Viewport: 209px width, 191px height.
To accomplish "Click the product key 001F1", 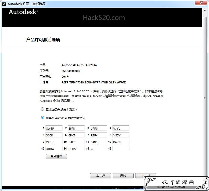I will tap(65, 77).
